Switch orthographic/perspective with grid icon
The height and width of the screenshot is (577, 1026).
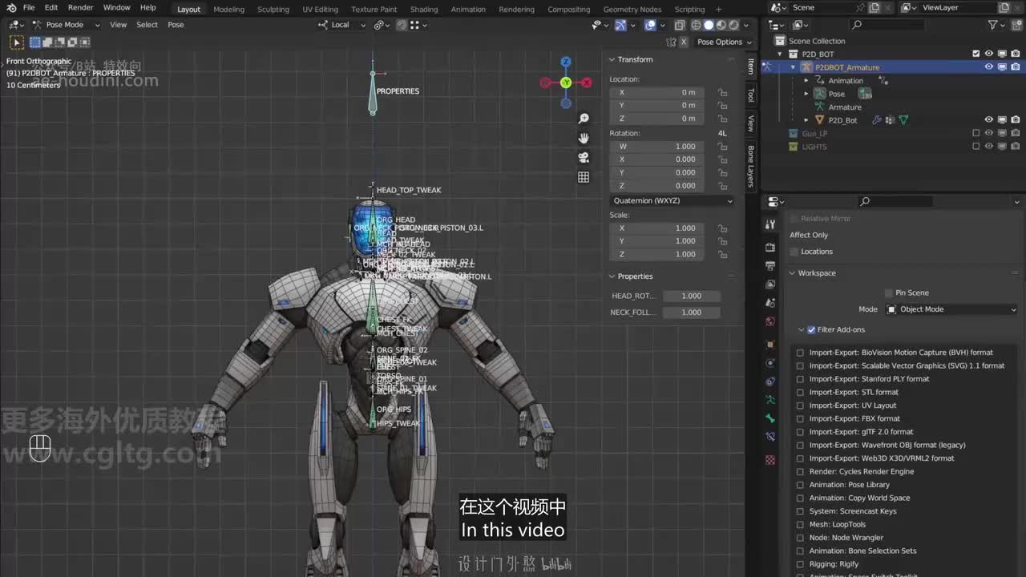(584, 177)
